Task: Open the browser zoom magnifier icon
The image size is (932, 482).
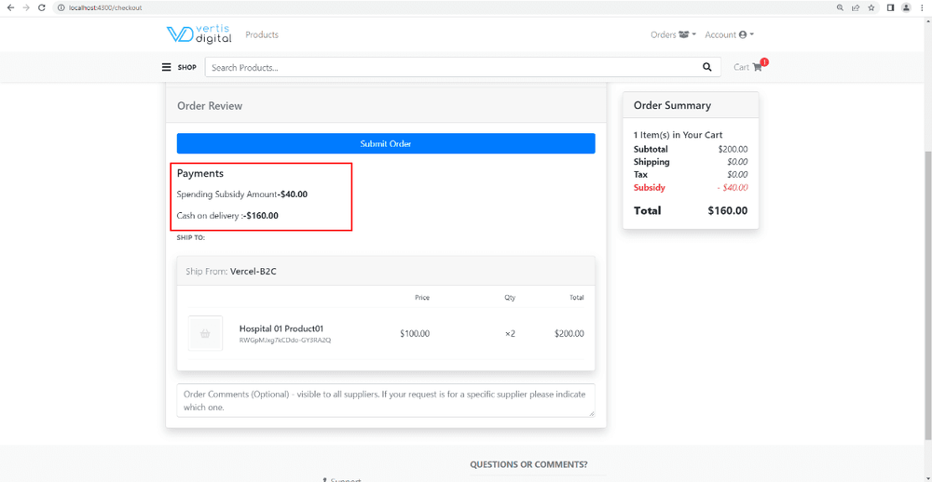Action: [840, 7]
